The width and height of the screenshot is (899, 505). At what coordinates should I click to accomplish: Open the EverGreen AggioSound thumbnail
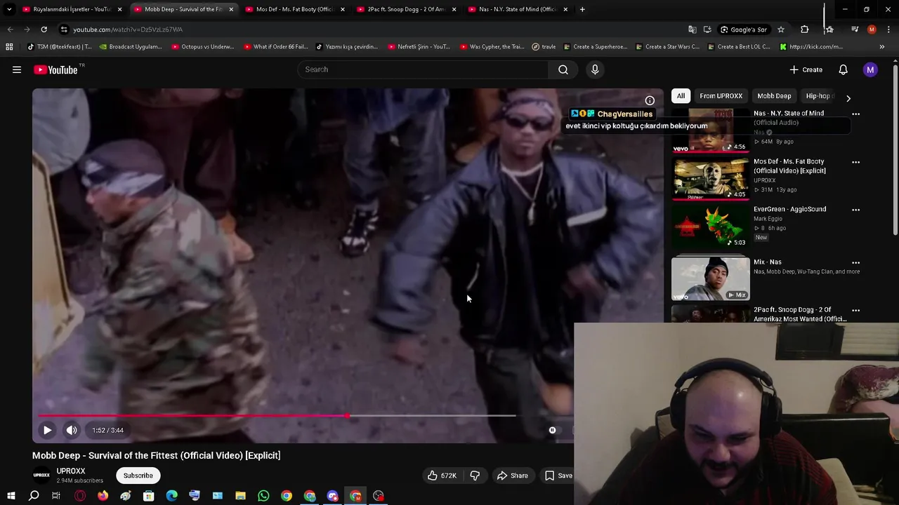(710, 227)
